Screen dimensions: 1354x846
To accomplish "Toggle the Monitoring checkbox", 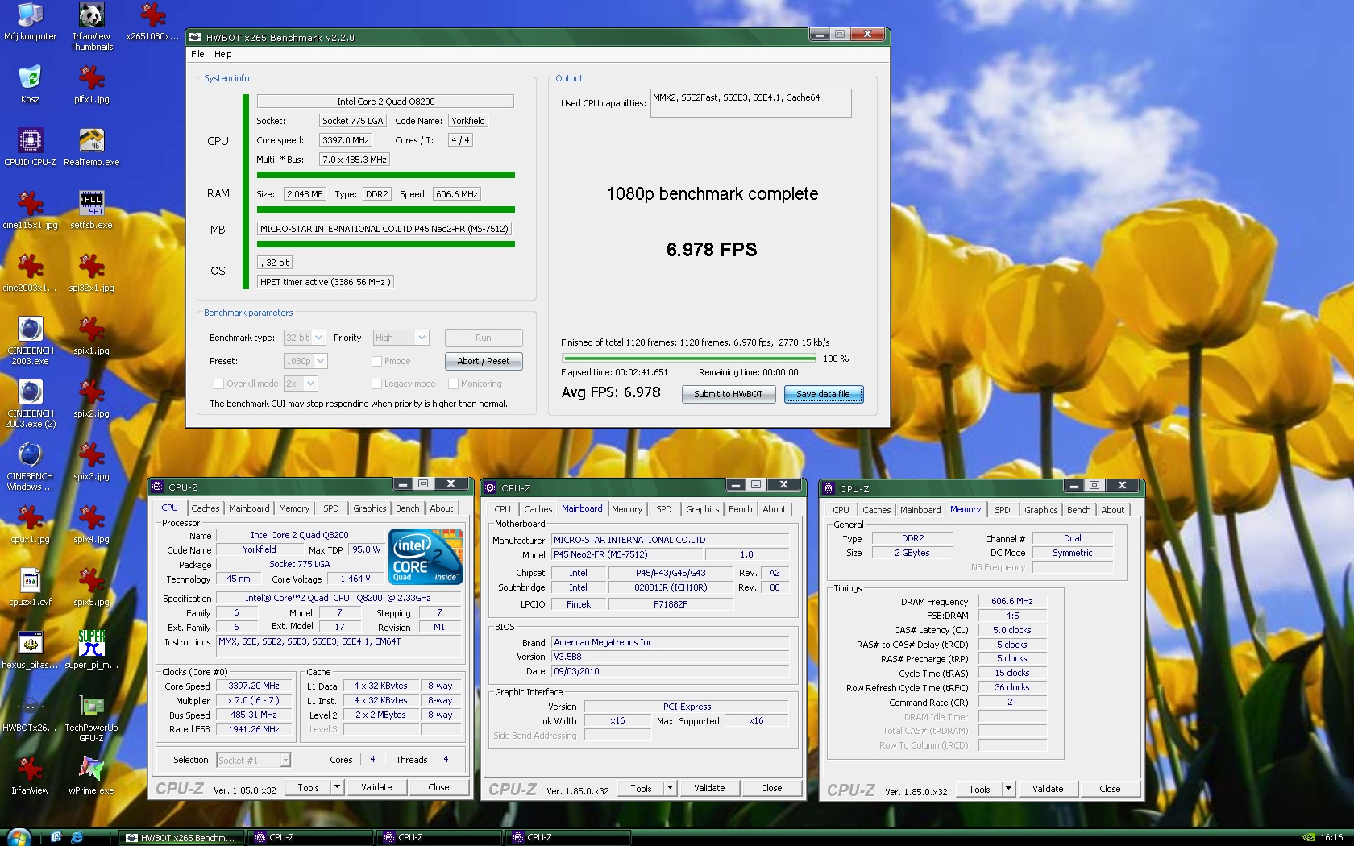I will (453, 384).
